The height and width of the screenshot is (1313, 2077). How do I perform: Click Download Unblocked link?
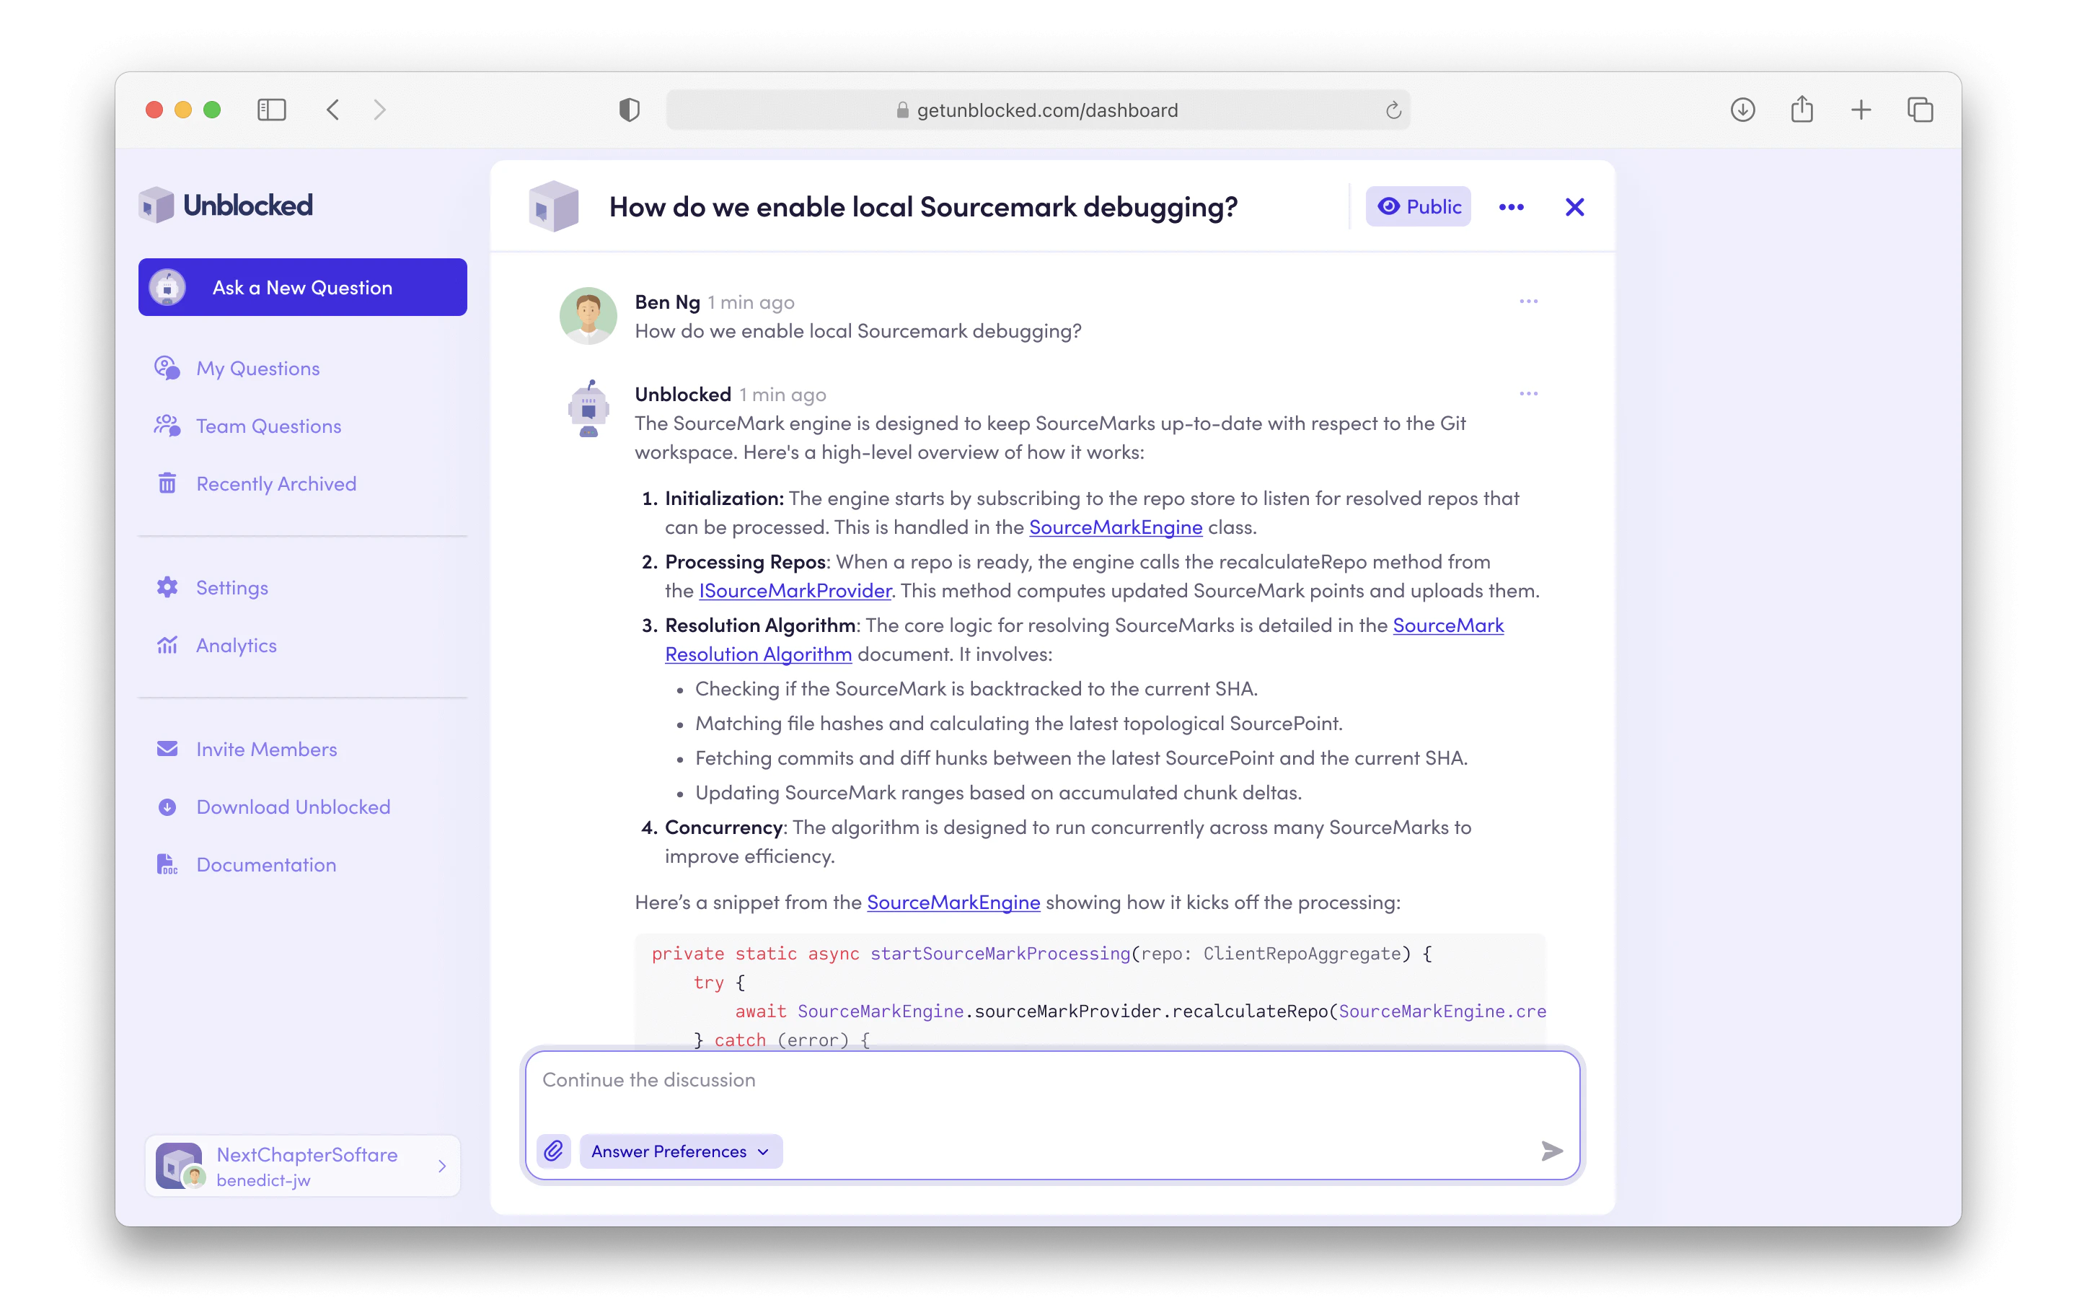(x=294, y=807)
